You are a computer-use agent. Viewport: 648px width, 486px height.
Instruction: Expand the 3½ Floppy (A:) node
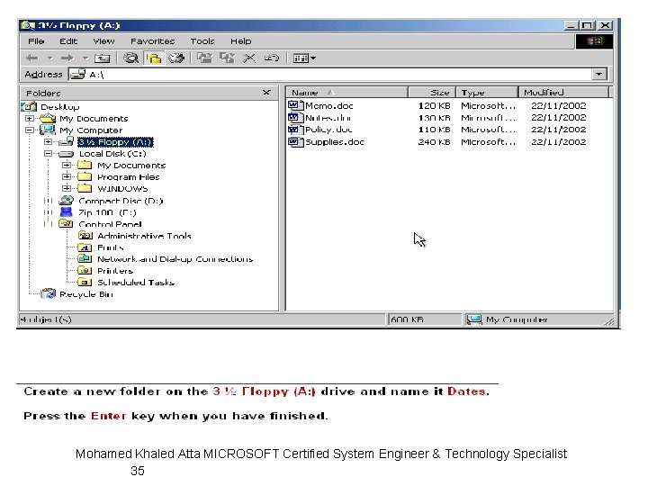point(48,142)
